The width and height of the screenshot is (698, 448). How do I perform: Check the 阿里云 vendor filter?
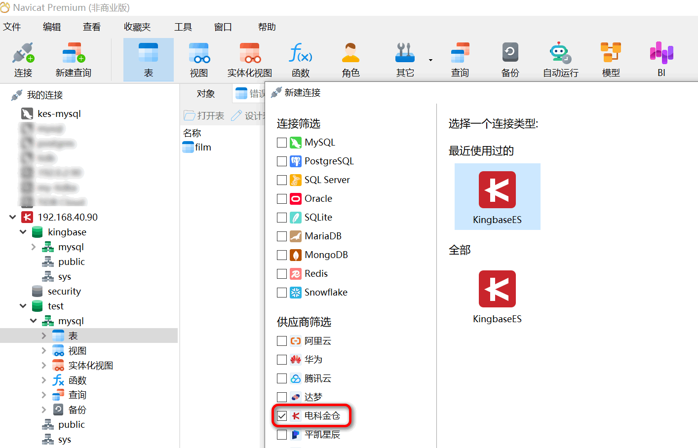pyautogui.click(x=282, y=341)
